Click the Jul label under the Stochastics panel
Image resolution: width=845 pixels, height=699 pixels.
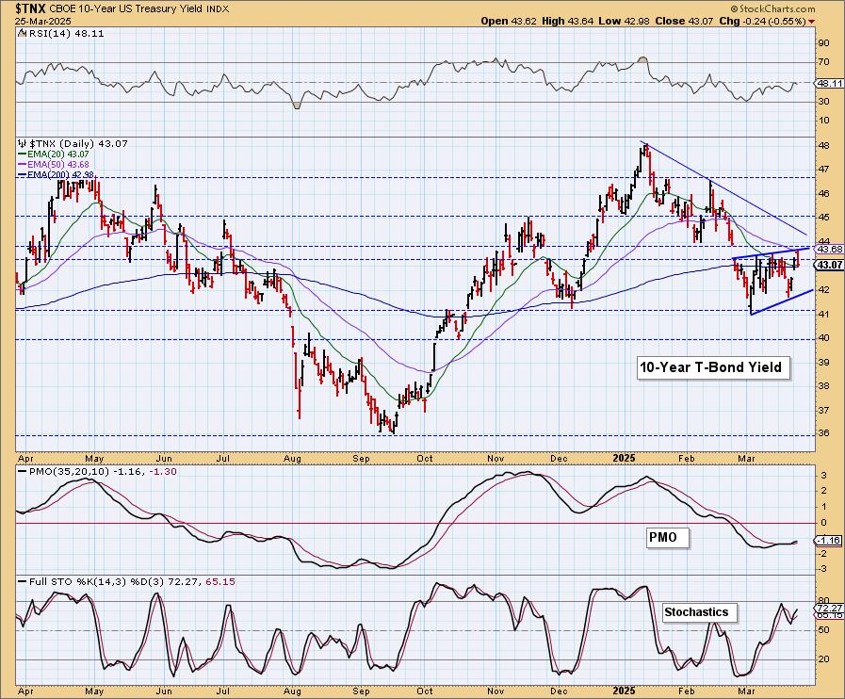(222, 691)
